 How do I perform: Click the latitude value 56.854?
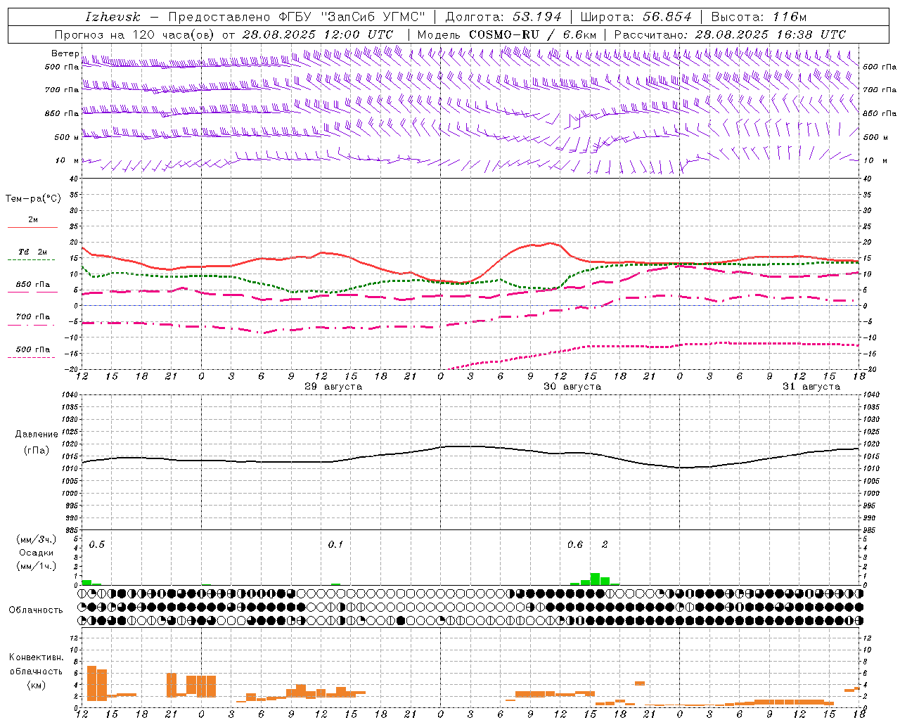click(x=667, y=17)
